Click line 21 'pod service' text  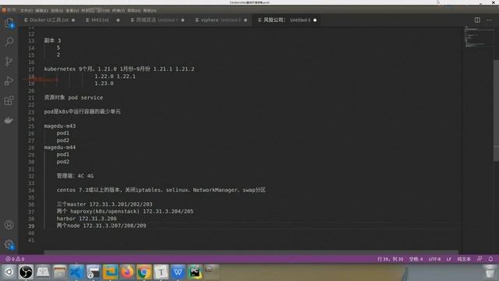coord(86,98)
